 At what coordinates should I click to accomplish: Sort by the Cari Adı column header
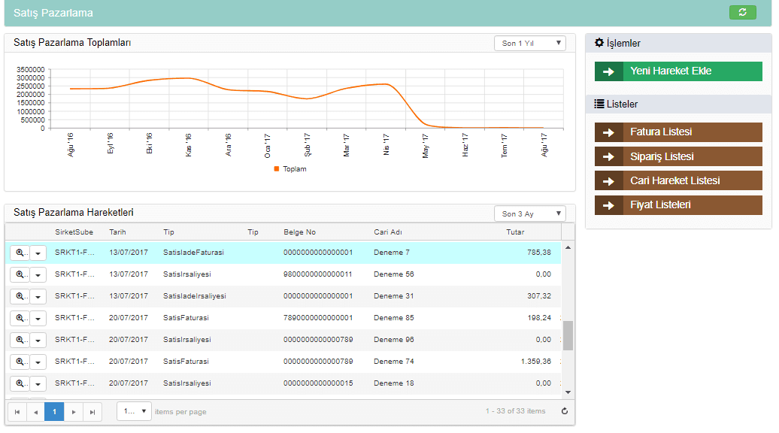tap(388, 232)
